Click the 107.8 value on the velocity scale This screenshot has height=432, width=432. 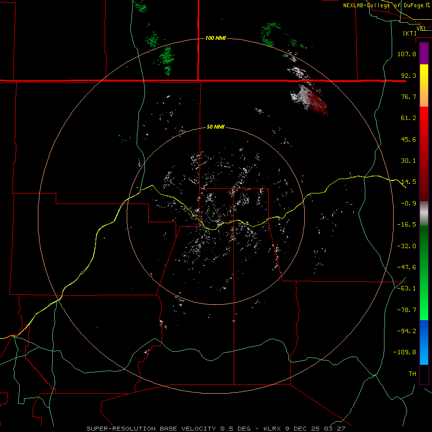(407, 54)
